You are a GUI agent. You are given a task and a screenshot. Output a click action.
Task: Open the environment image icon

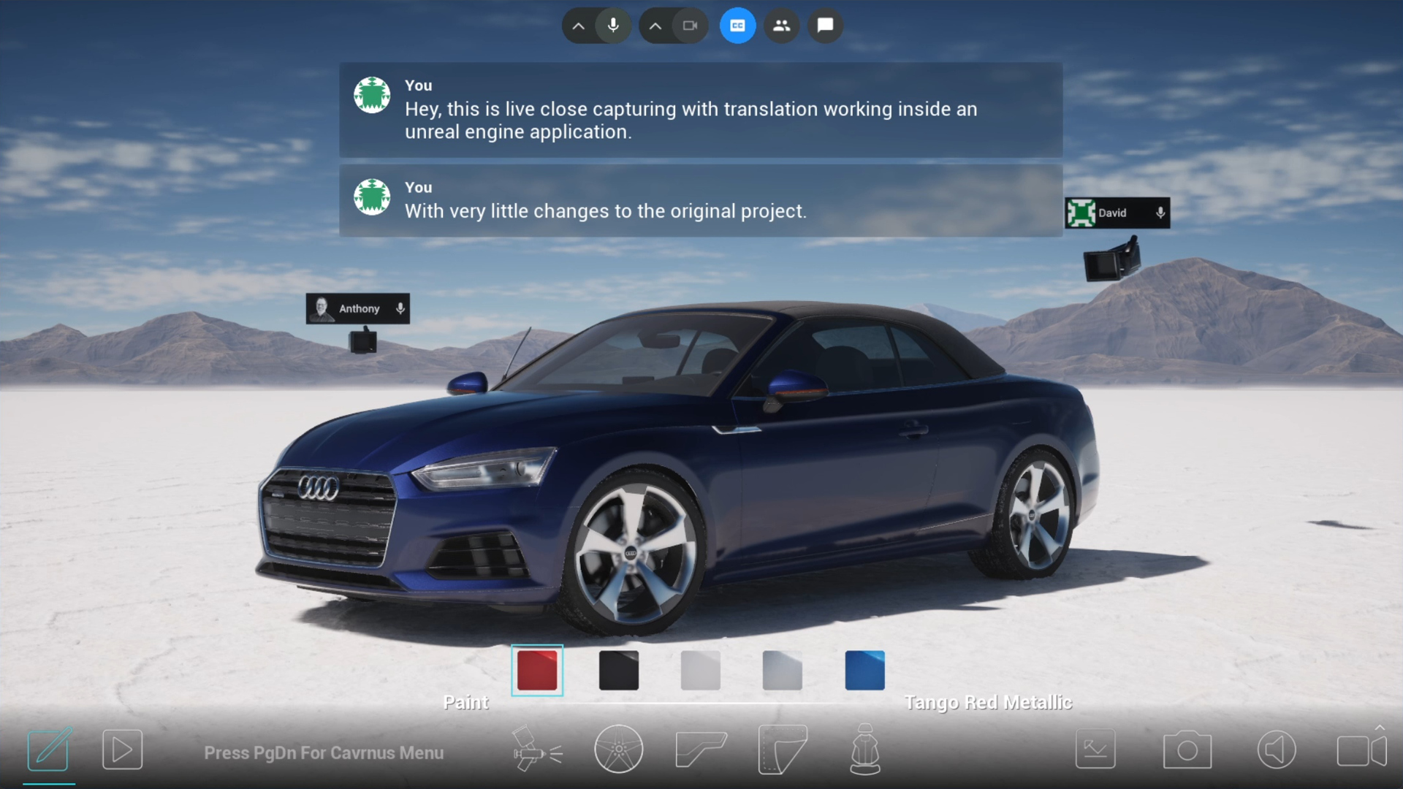coord(1095,749)
